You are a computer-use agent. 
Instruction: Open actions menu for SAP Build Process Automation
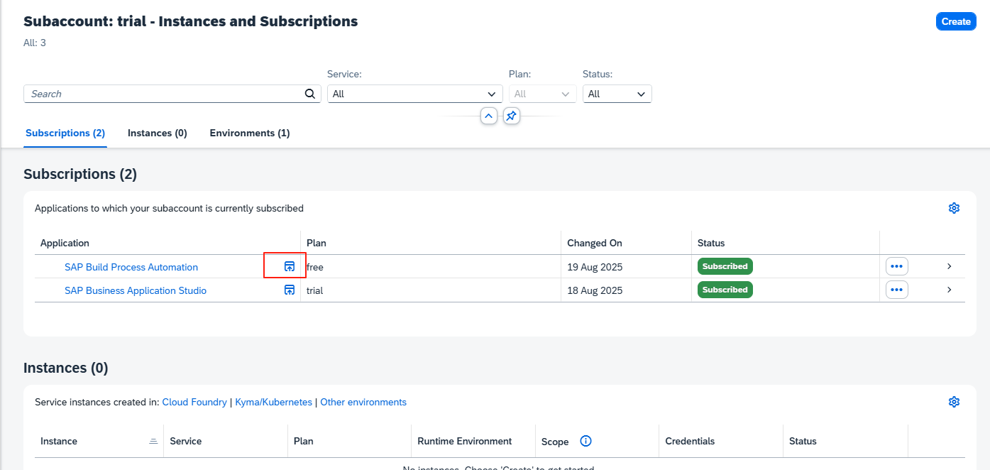[x=896, y=266]
